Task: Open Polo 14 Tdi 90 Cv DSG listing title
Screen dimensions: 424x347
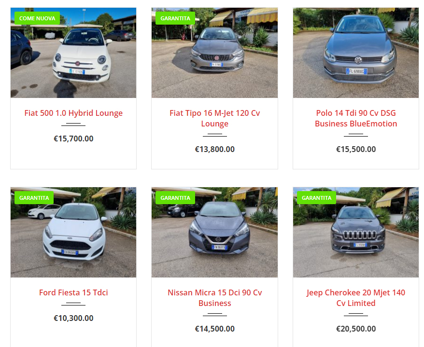Action: point(356,118)
